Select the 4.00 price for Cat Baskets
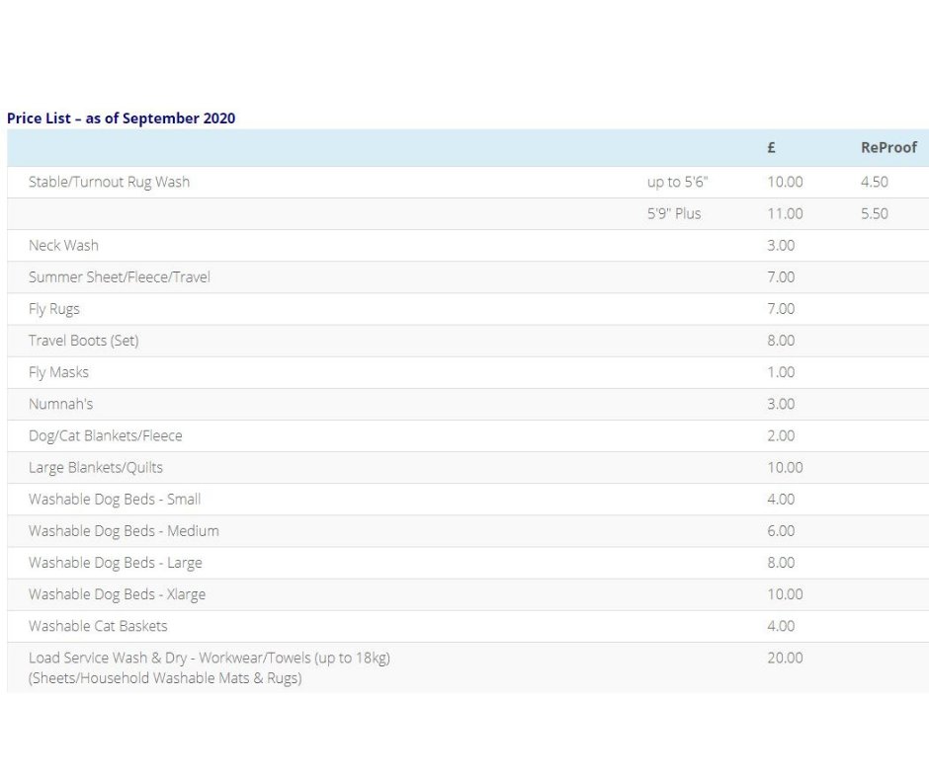The width and height of the screenshot is (929, 778). [781, 626]
